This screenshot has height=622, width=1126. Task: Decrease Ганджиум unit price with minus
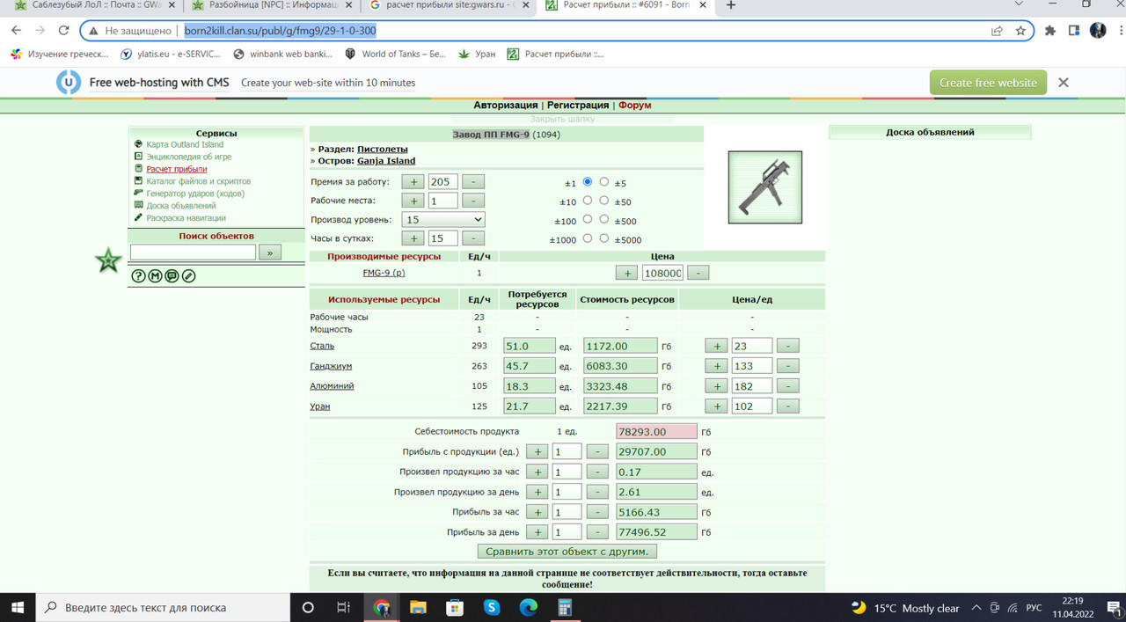(788, 366)
